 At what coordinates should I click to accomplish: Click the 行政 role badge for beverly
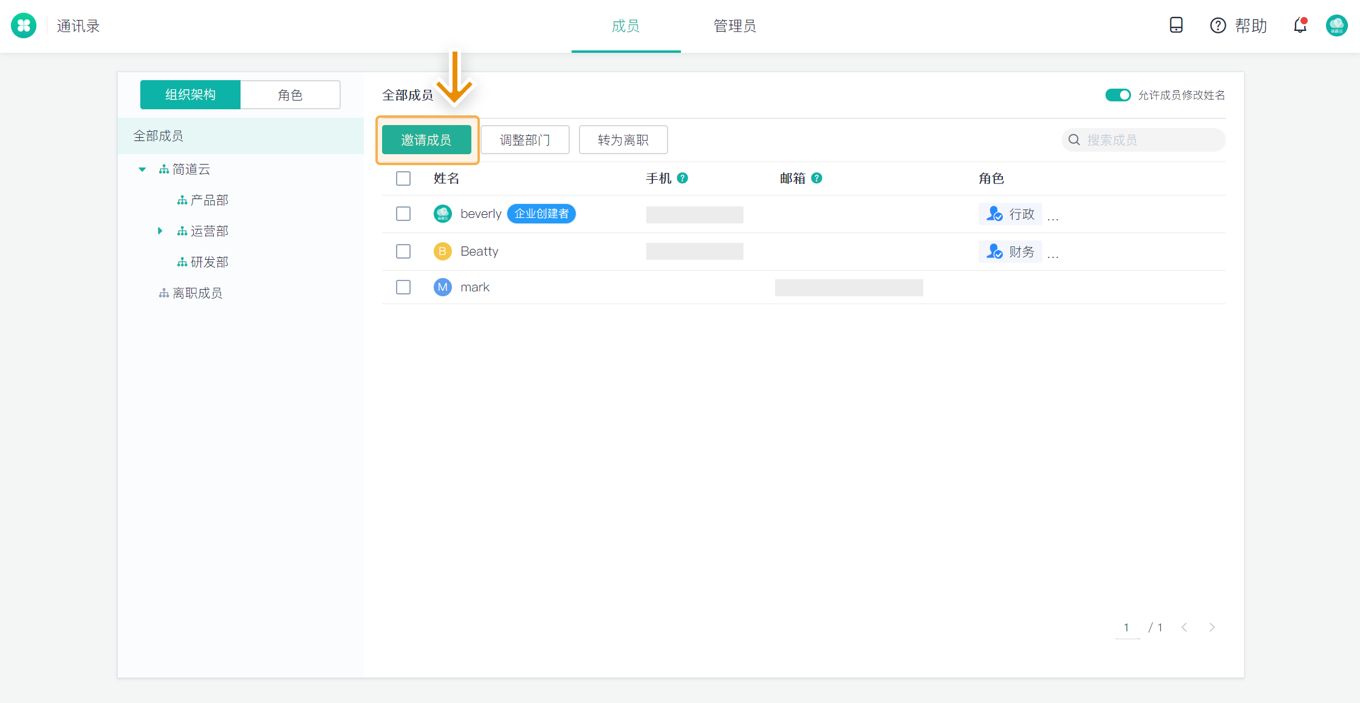pos(1010,214)
